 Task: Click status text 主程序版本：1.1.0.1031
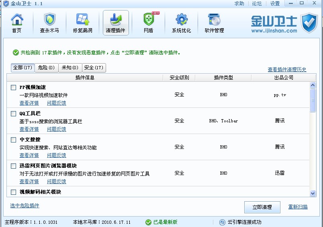(31, 222)
